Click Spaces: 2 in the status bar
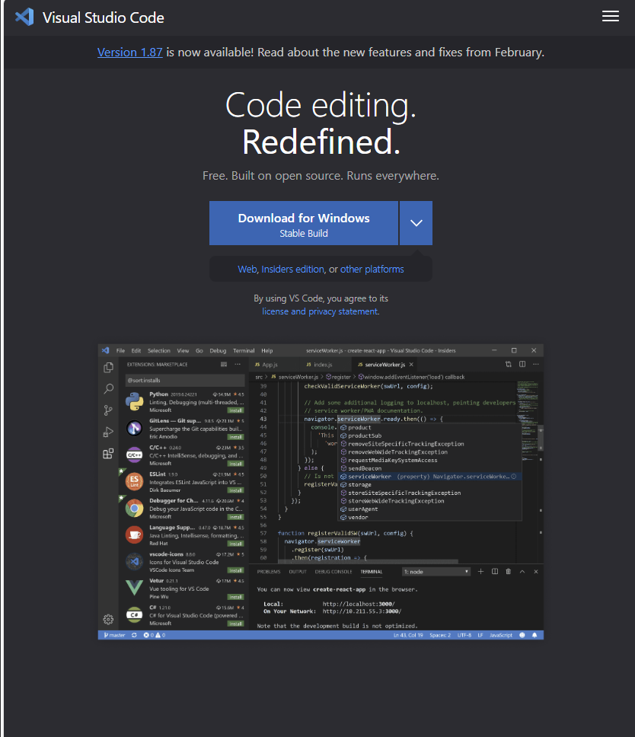Screen dimensions: 635x737 [x=440, y=636]
